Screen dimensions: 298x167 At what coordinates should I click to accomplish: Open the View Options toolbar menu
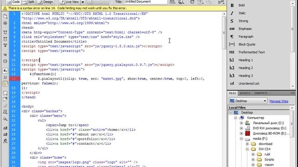coord(201,2)
